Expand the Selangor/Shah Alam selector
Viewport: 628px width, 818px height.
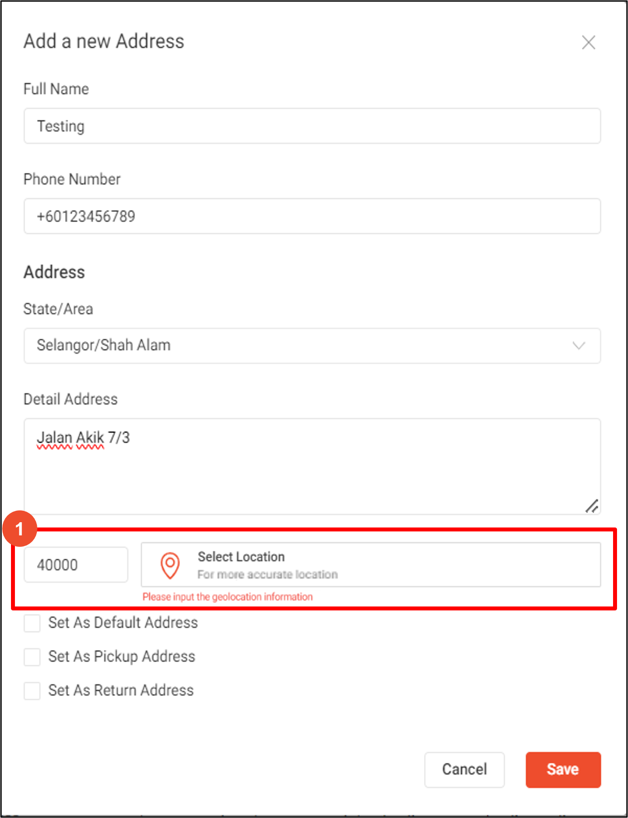tap(312, 346)
